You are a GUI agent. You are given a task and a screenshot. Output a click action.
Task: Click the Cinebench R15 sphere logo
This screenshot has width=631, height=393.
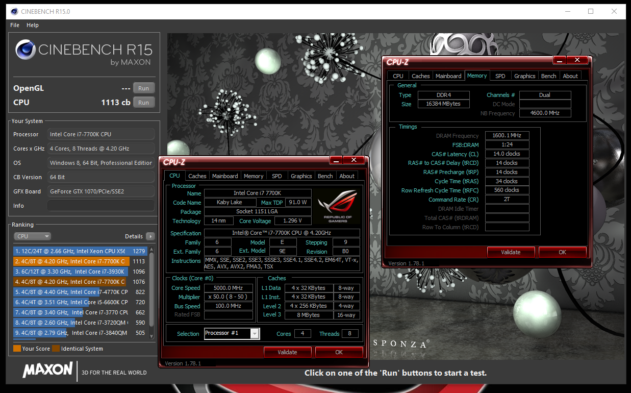tap(25, 50)
